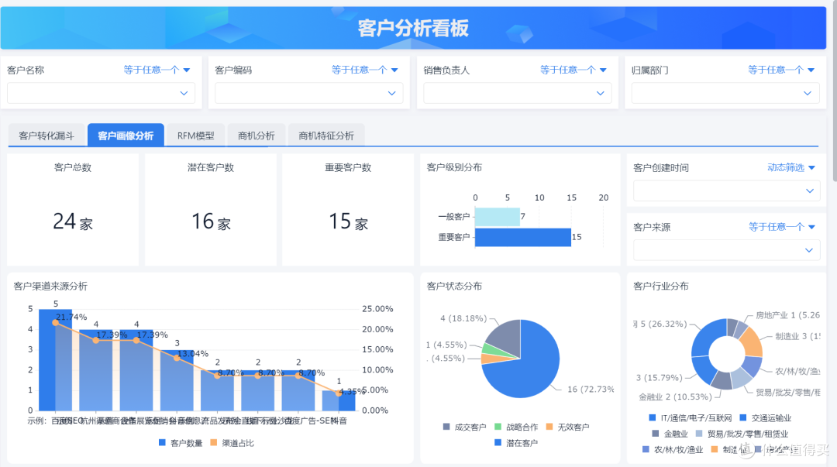Screen dimensions: 837x467
Task: Toggle 客户数量 legend in channel chart
Action: coord(181,443)
